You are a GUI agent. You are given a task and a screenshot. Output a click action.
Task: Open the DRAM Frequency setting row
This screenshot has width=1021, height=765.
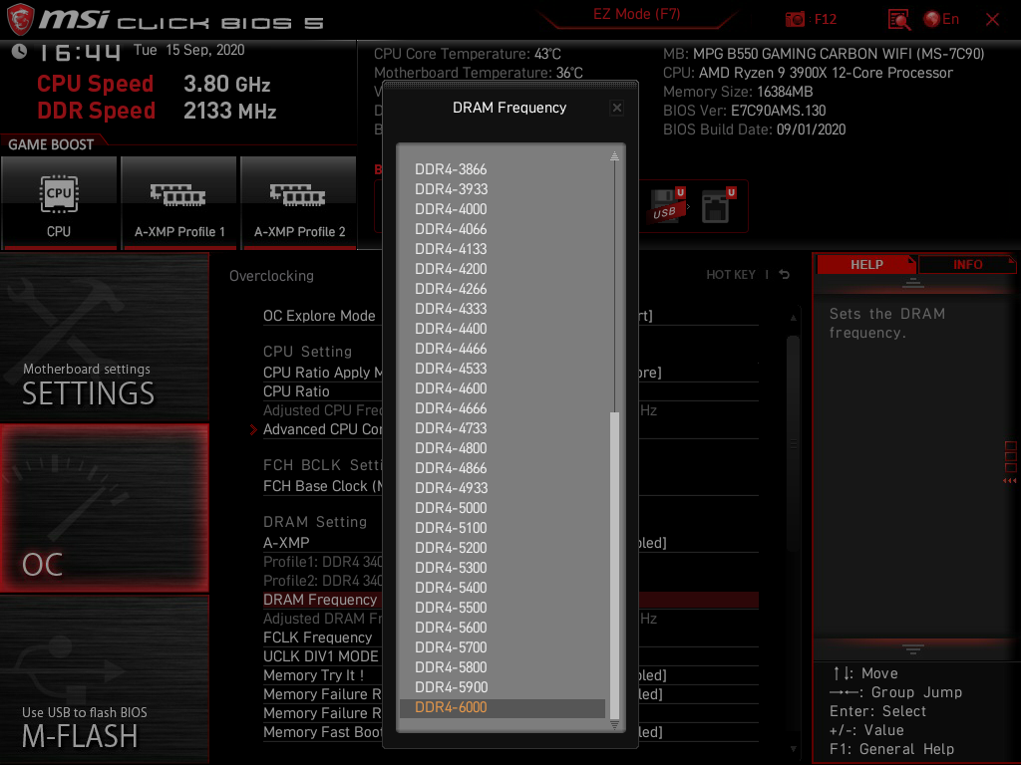click(320, 600)
